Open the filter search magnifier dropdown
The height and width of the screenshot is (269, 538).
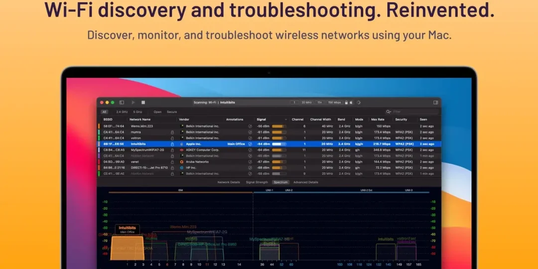(x=389, y=112)
